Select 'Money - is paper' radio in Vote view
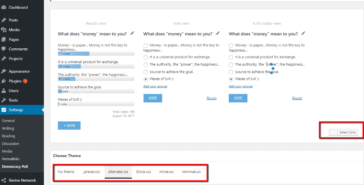 pyautogui.click(x=146, y=45)
